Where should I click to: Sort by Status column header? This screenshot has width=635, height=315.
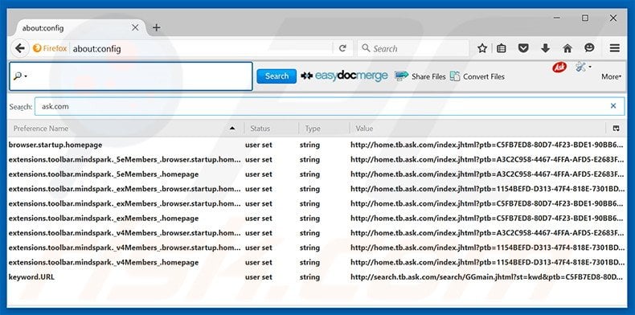(272, 129)
